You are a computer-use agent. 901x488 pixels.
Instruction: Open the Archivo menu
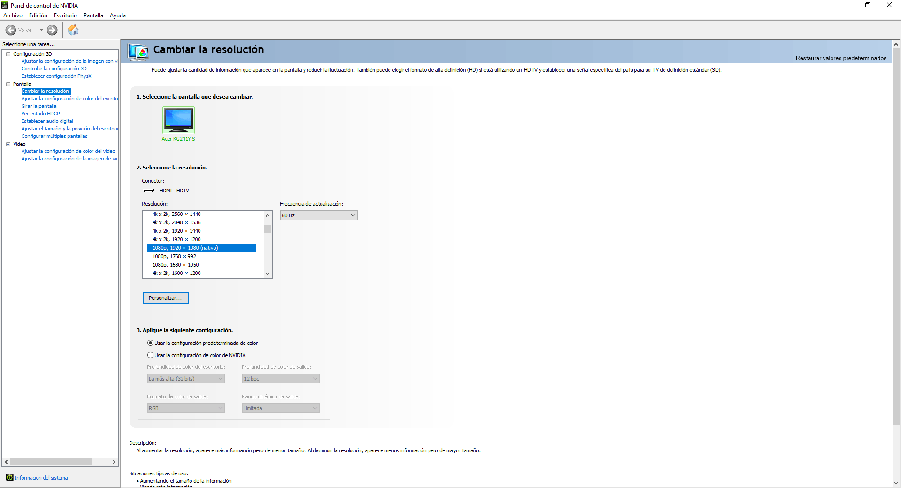13,15
